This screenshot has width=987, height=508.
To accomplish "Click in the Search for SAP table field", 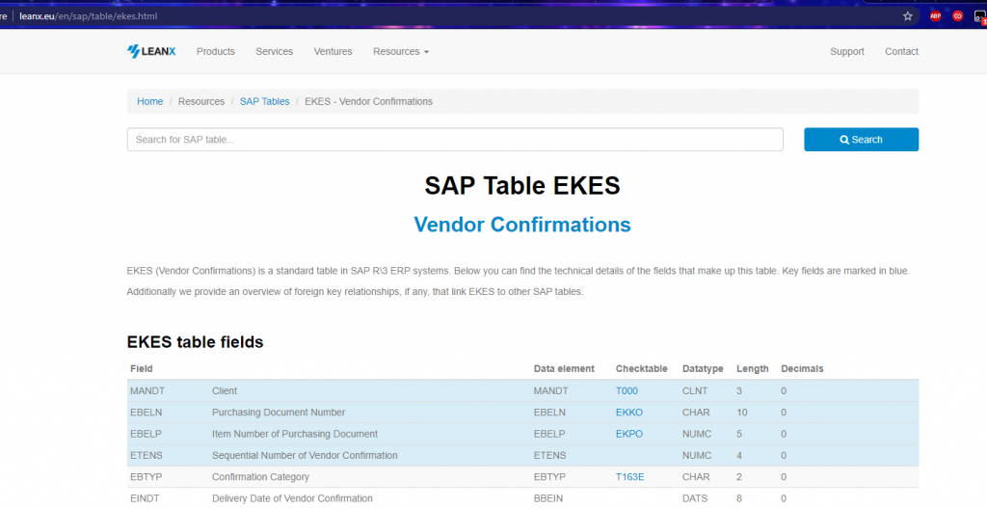I will pyautogui.click(x=455, y=140).
